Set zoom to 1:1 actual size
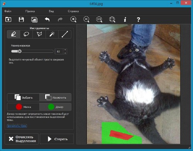Image resolution: width=193 pixels, height=151 pixels. tap(99, 20)
